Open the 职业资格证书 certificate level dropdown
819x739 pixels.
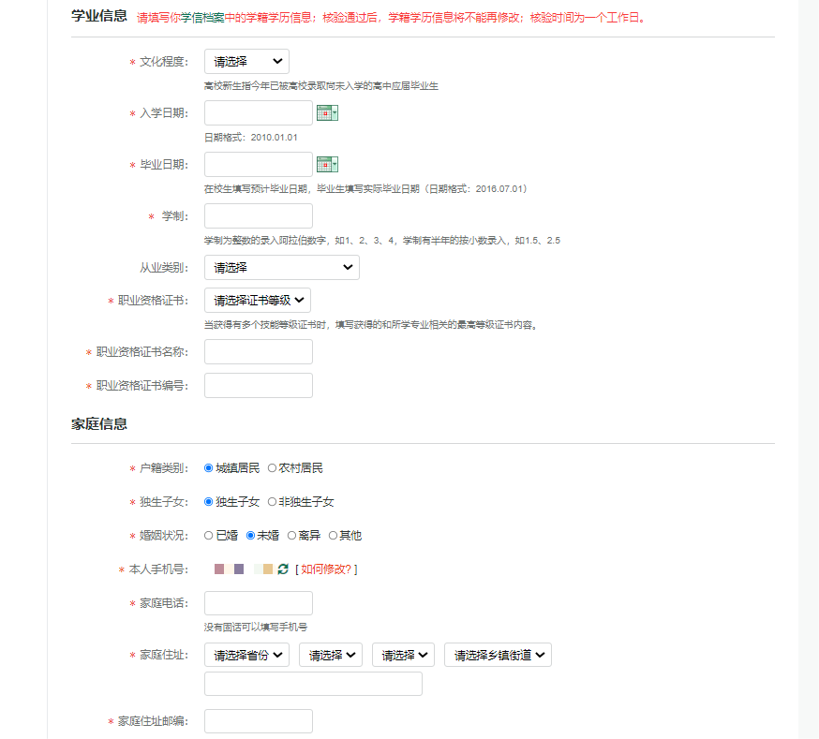click(x=258, y=301)
